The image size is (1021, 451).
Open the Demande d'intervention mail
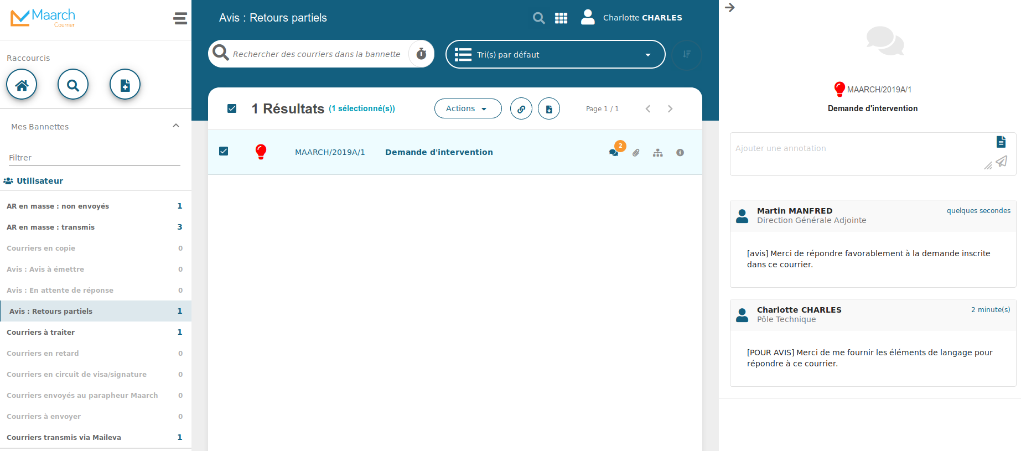(439, 152)
